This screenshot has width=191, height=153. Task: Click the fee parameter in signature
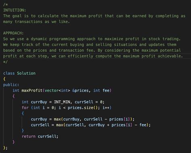pos(106,91)
